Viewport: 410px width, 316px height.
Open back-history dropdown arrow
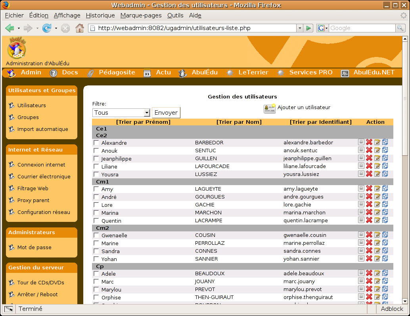coord(19,28)
